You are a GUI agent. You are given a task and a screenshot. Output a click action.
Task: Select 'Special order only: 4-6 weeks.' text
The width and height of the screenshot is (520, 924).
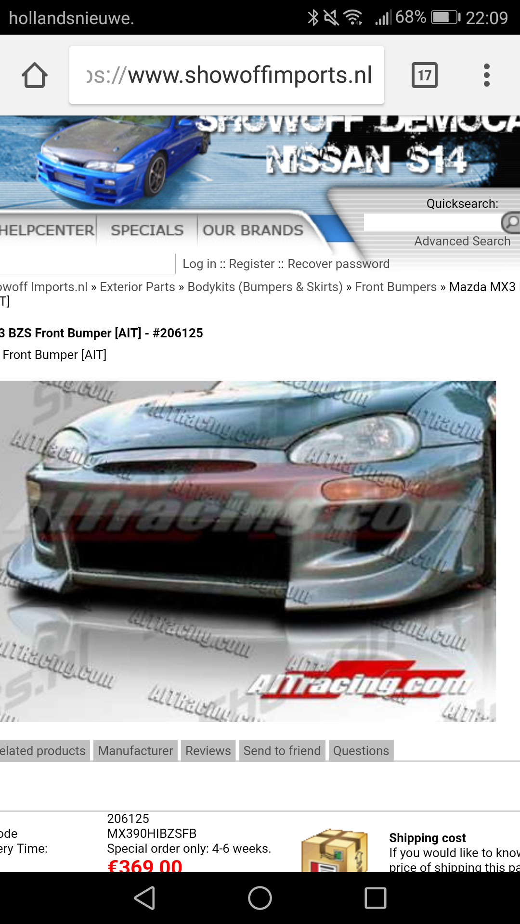click(189, 848)
